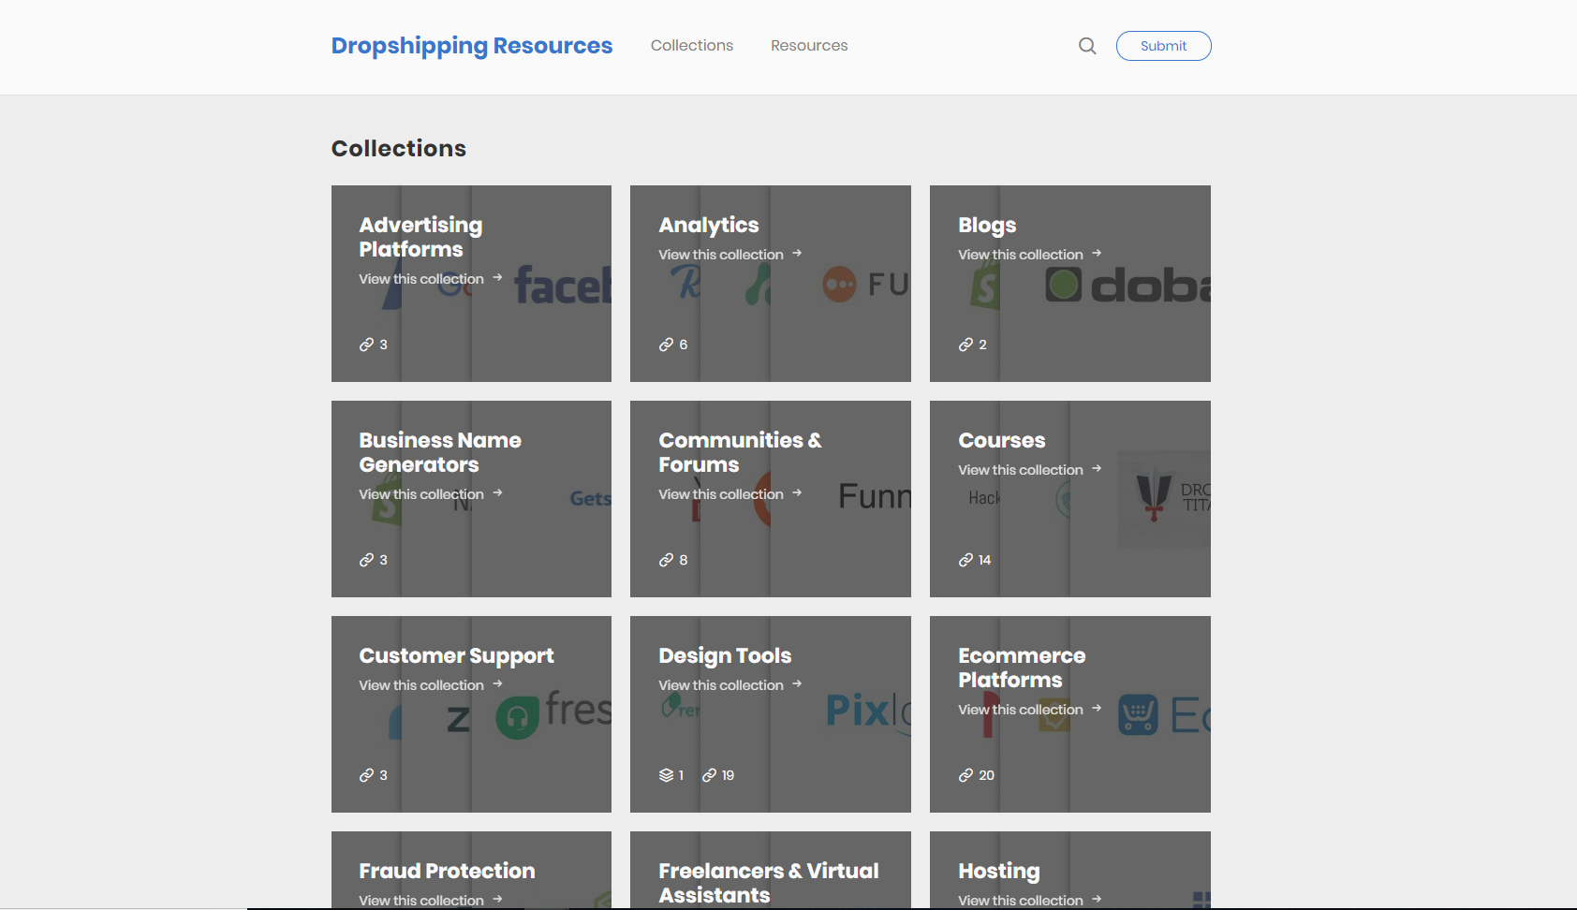Open the search icon in the header
The height and width of the screenshot is (910, 1577).
[1086, 45]
